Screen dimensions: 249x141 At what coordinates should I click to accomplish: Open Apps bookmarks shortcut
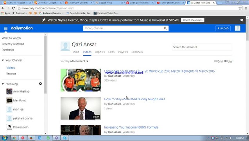[x=5, y=13]
